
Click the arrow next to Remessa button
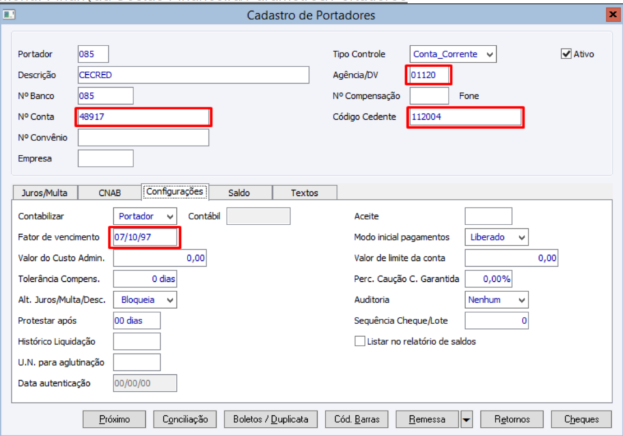pyautogui.click(x=466, y=420)
